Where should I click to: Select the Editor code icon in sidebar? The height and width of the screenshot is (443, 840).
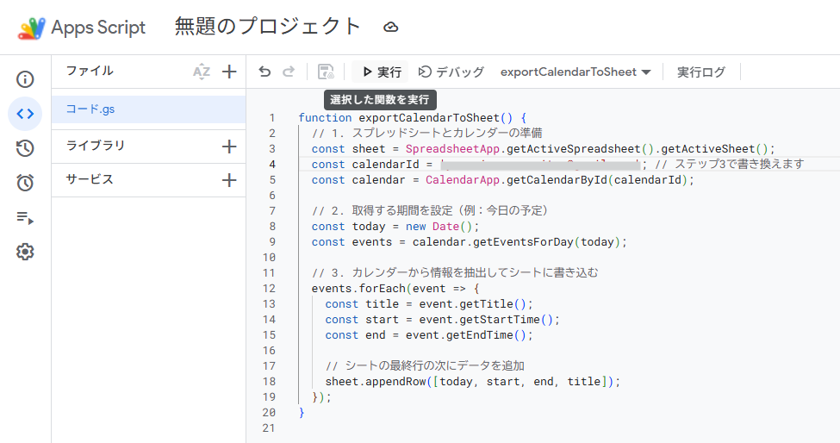[25, 114]
